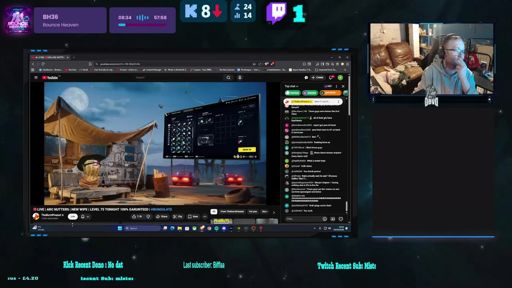Click the Create button in YouTube header
Viewport: 512px width, 288px height.
(318, 78)
